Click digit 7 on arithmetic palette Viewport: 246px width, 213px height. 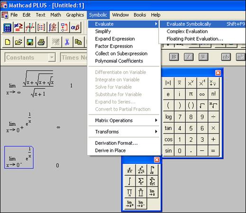180,117
